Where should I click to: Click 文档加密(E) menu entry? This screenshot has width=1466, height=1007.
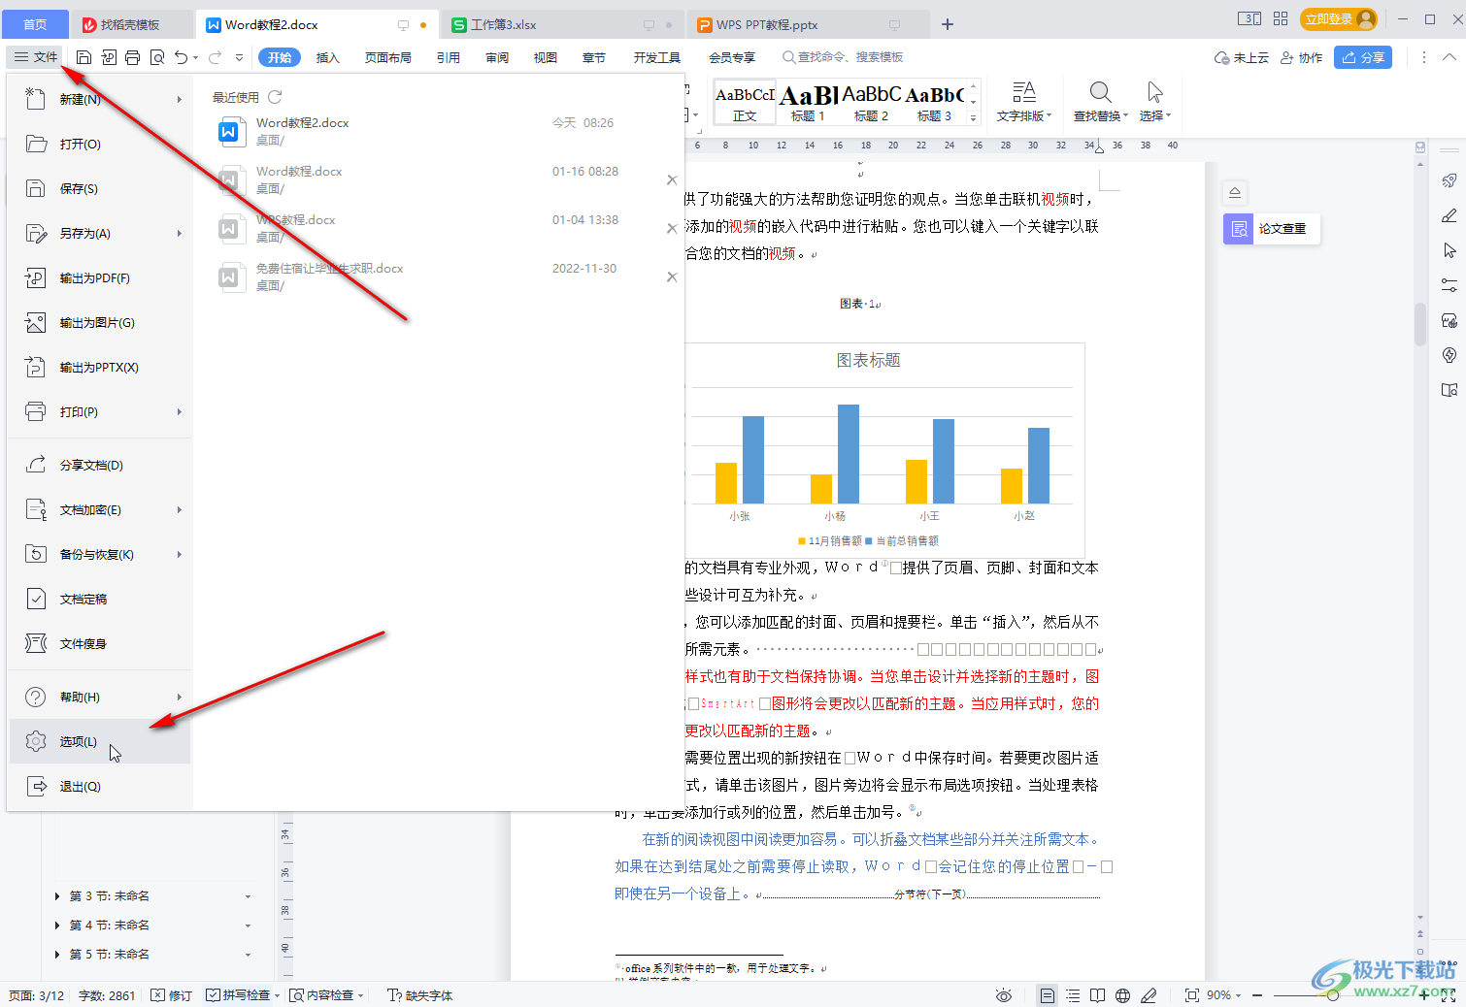pyautogui.click(x=99, y=509)
